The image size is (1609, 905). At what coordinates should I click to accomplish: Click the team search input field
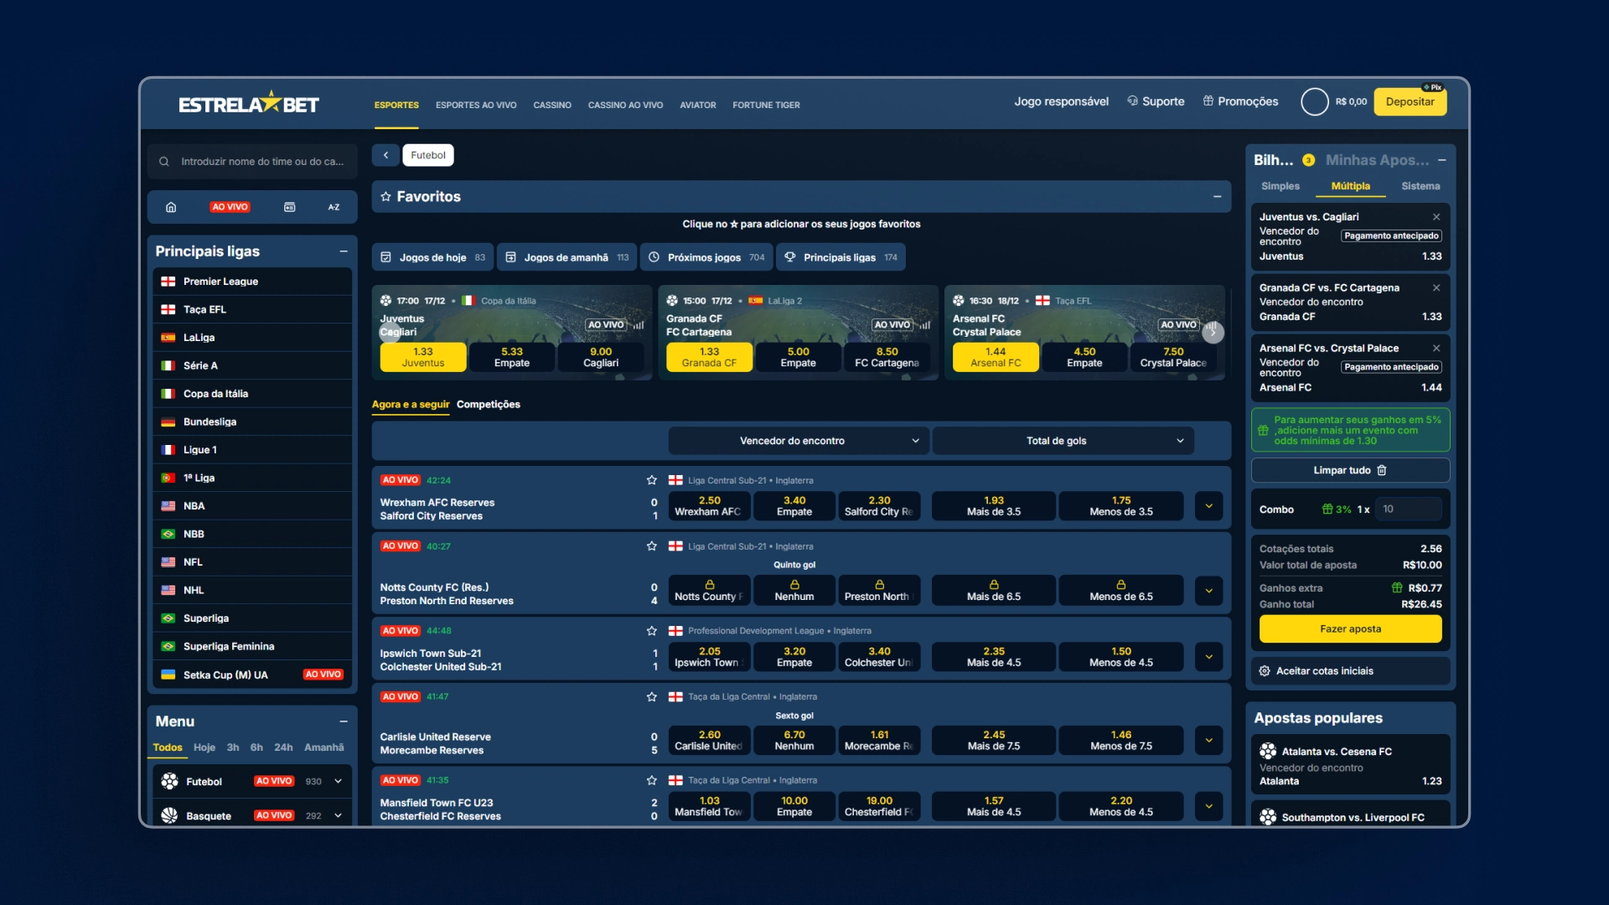[x=252, y=162]
